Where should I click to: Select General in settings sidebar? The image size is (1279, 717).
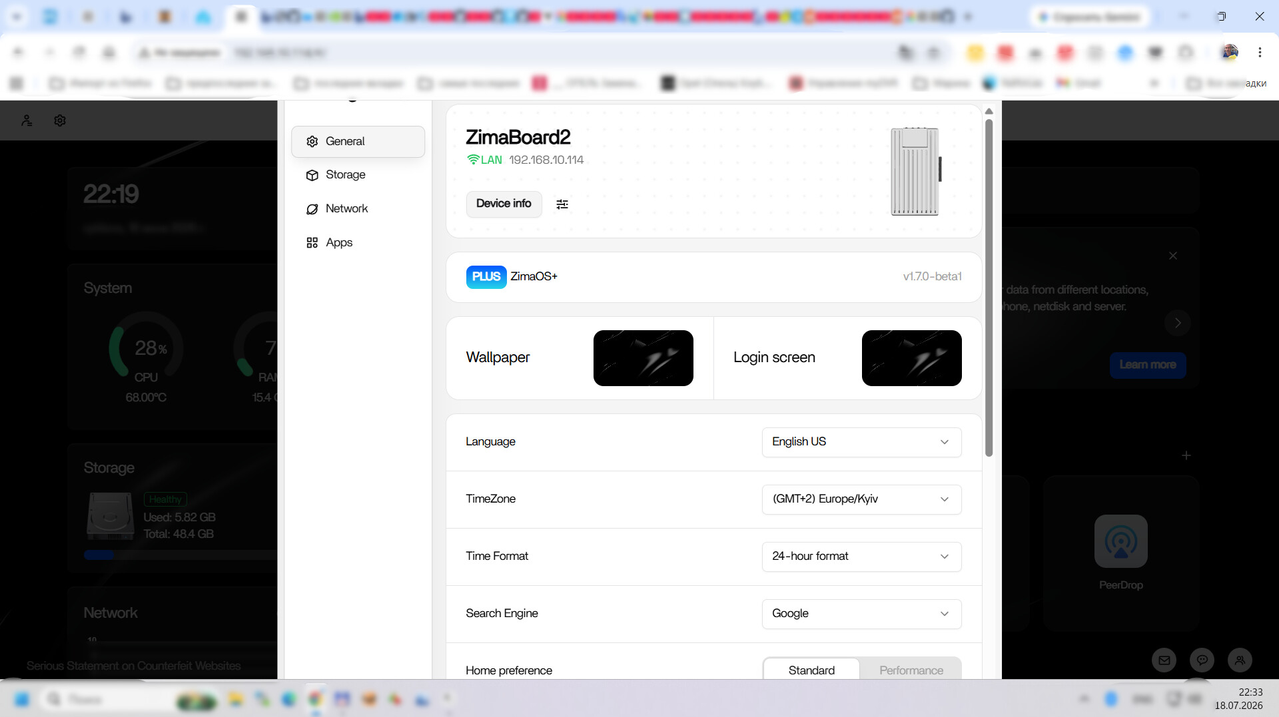358,142
